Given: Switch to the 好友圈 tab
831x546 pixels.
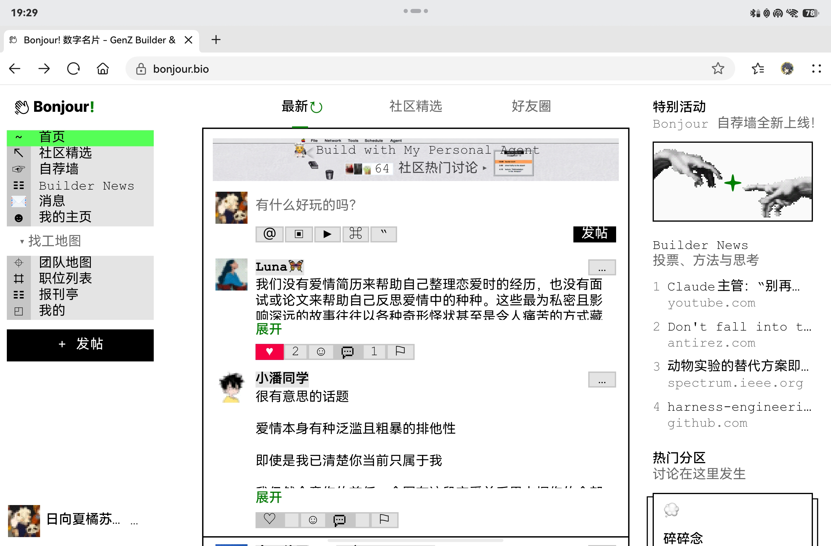Looking at the screenshot, I should click(531, 106).
